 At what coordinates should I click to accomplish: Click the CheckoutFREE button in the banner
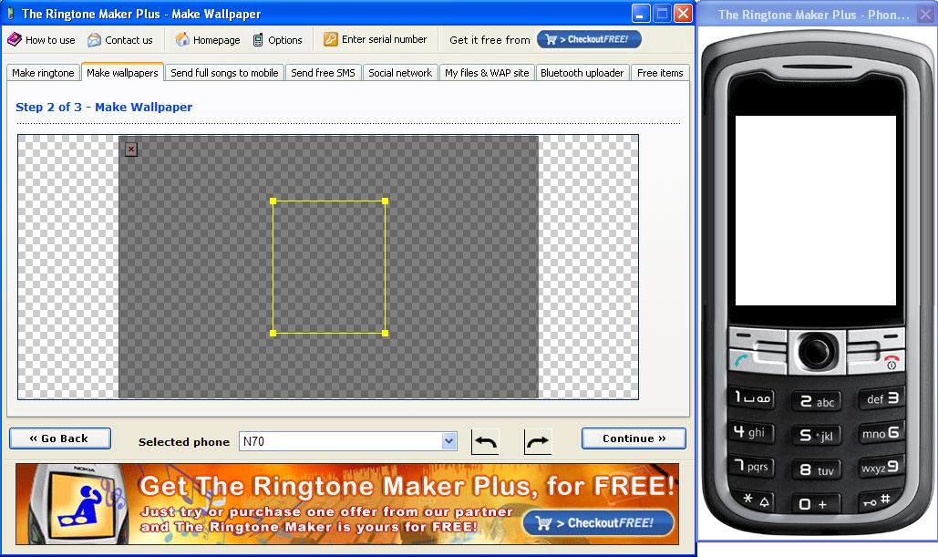[x=598, y=523]
